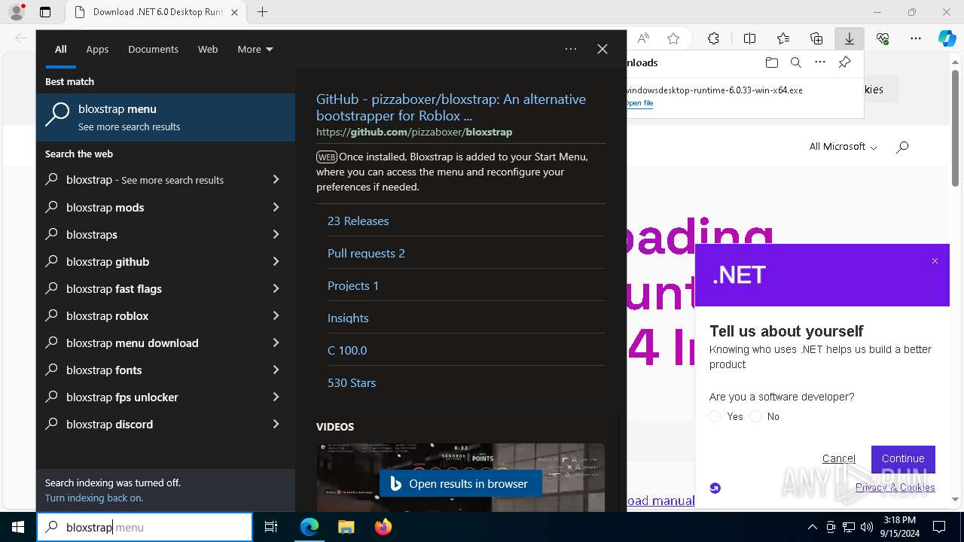This screenshot has height=542, width=964.
Task: Expand bloxstrap fast flags suggestion arrow
Action: coord(276,288)
